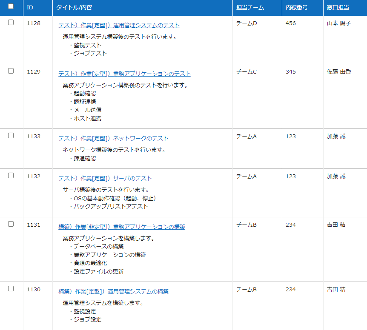
Task: Select the チームC team cell
Action: [247, 71]
